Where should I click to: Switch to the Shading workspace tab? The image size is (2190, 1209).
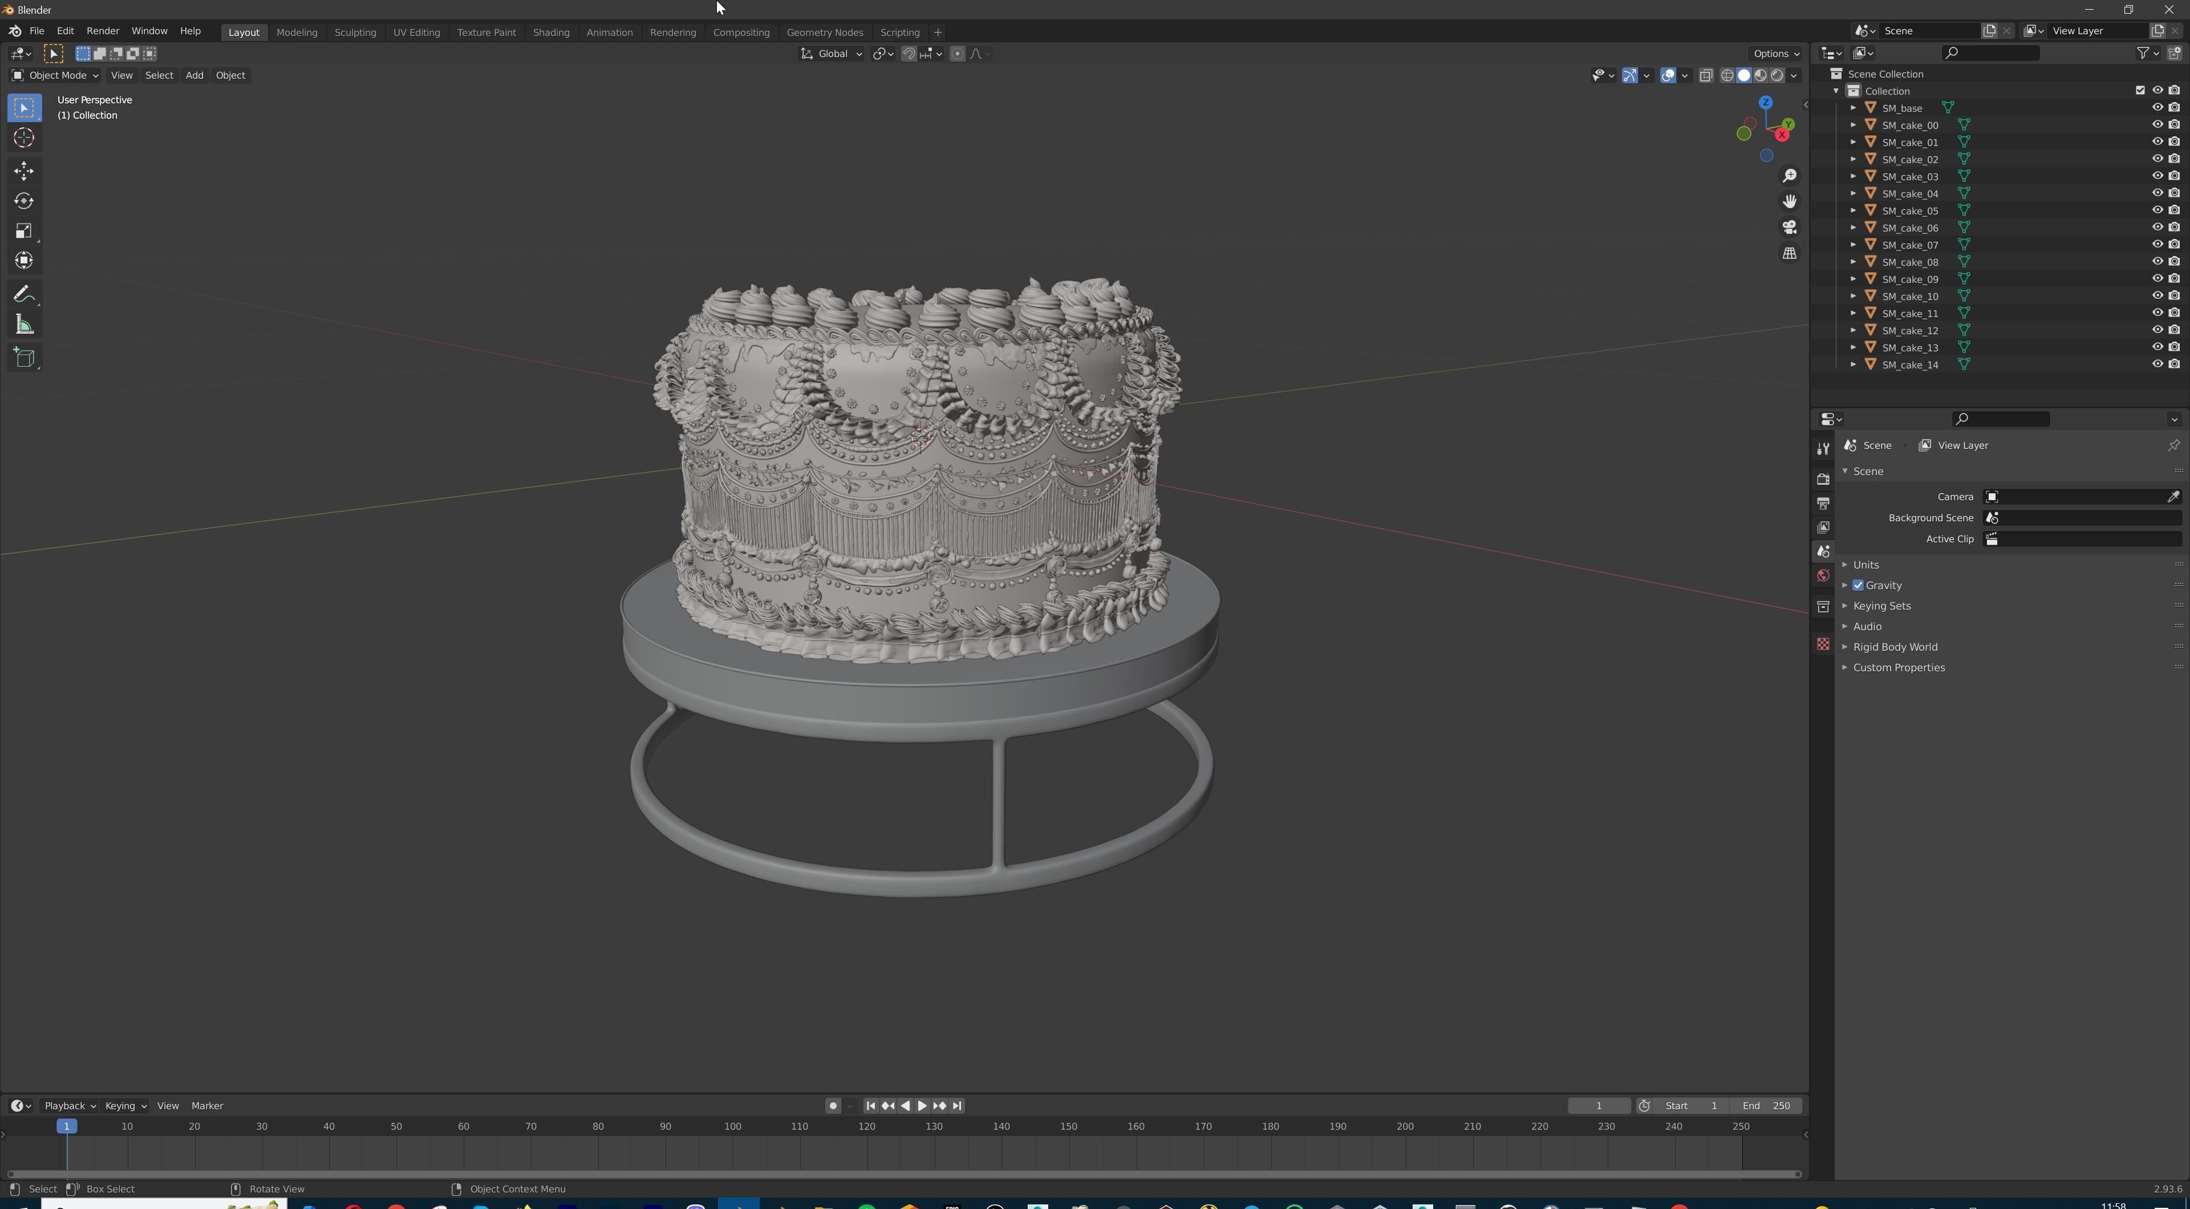[x=551, y=33]
